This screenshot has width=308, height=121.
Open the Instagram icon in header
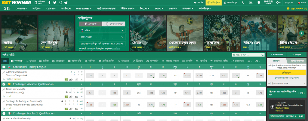[x=60, y=2]
